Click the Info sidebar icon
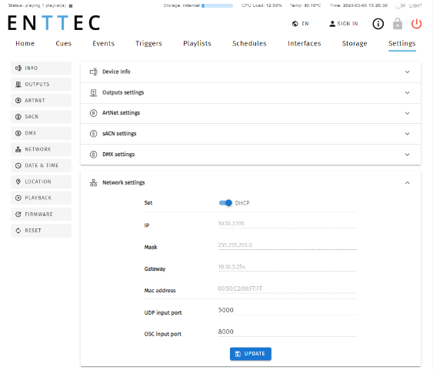Screen dimensions: 433x370 coord(18,68)
